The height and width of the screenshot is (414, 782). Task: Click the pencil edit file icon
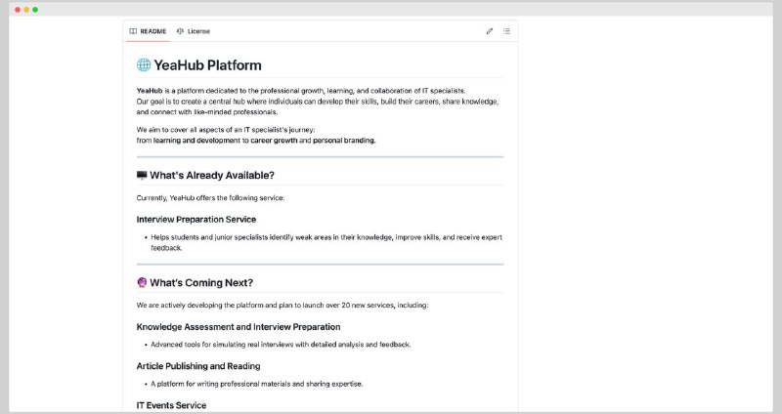coord(490,31)
